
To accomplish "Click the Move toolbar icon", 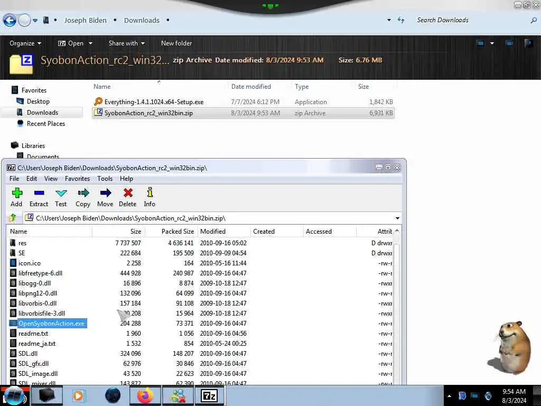I will pyautogui.click(x=105, y=197).
